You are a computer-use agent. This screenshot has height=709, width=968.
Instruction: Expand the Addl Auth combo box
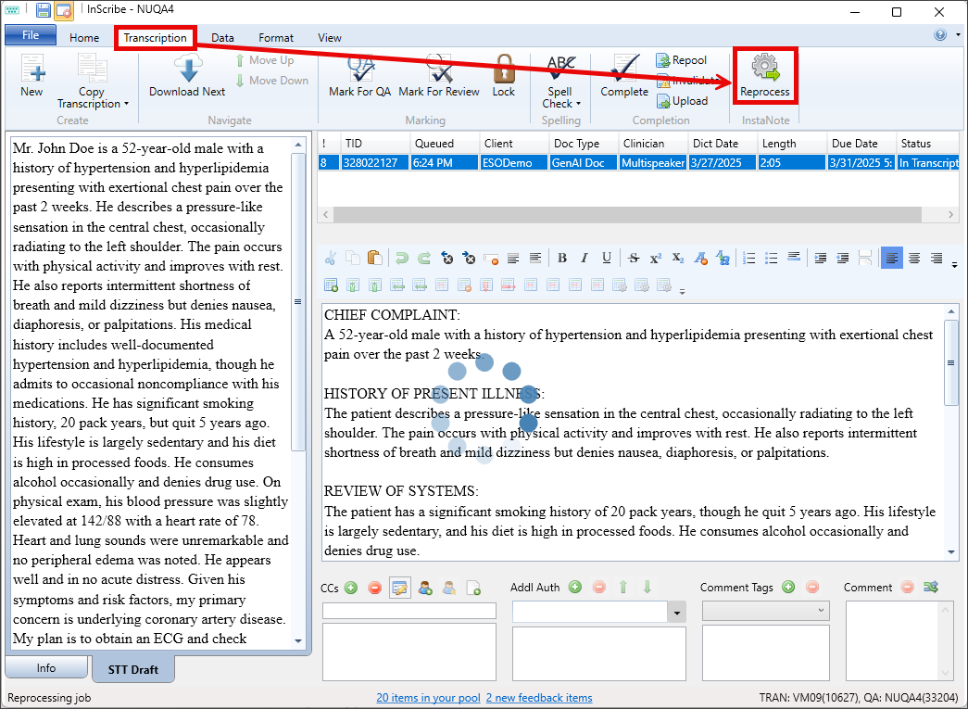coord(677,612)
